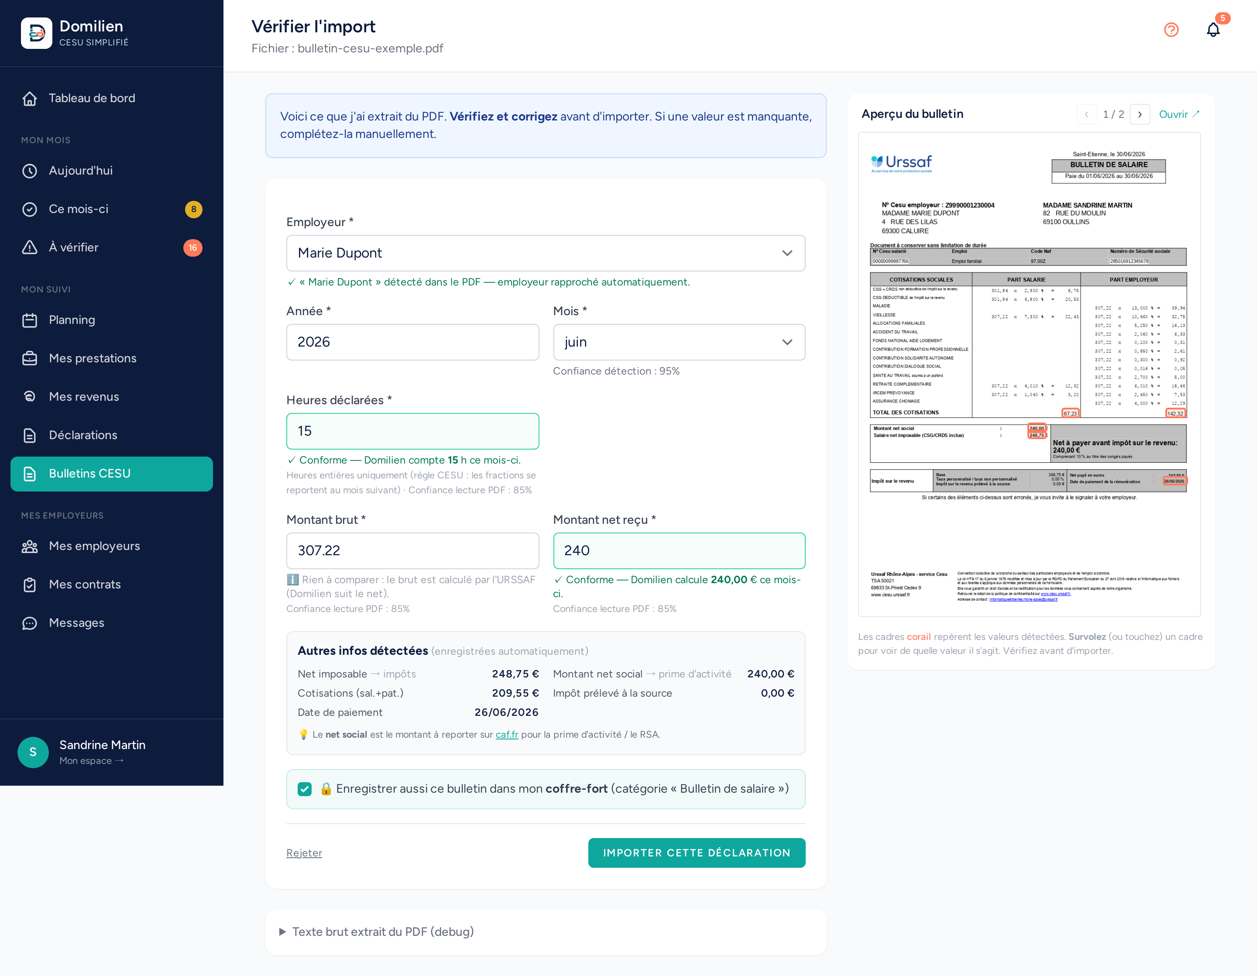Expand Texte brut extrait du PDF debug
Image resolution: width=1257 pixels, height=976 pixels.
point(377,931)
